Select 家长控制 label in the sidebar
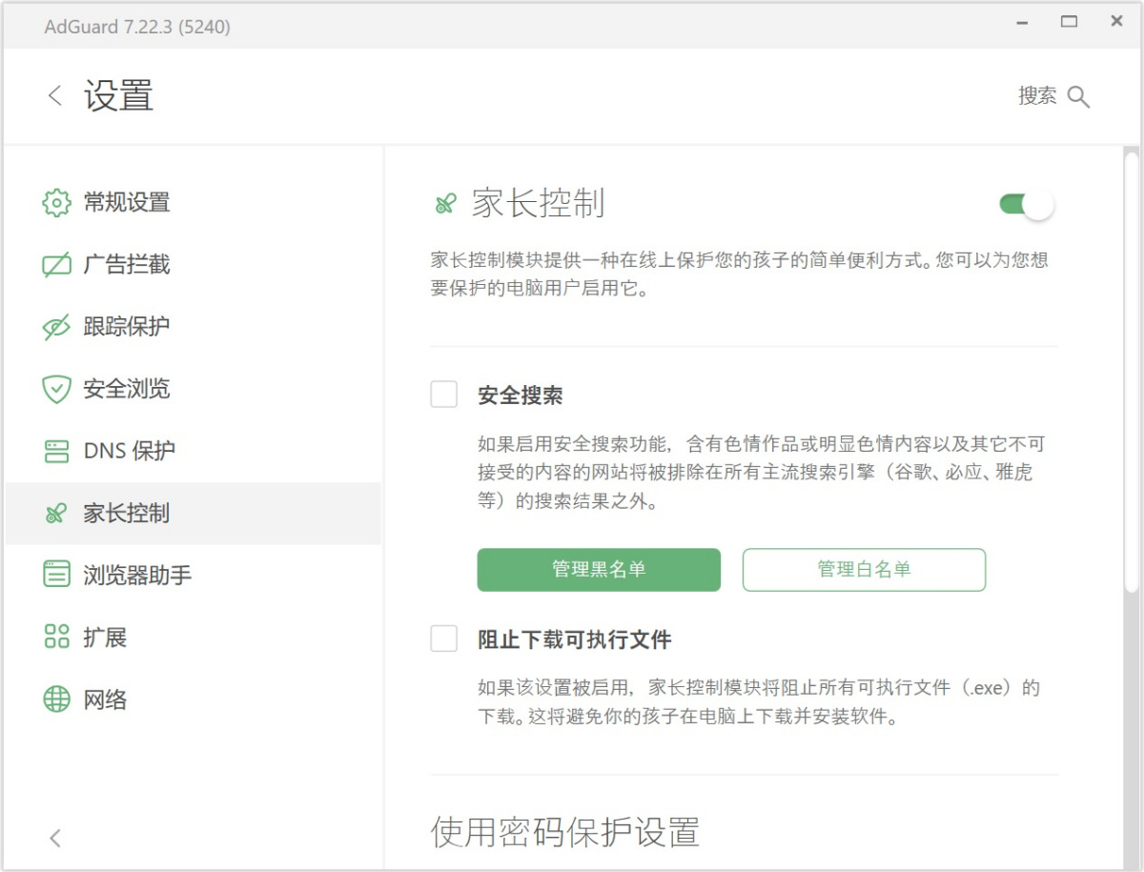The image size is (1144, 872). click(x=127, y=514)
